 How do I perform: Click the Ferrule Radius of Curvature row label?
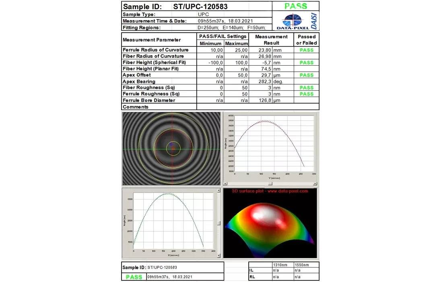tap(156, 50)
